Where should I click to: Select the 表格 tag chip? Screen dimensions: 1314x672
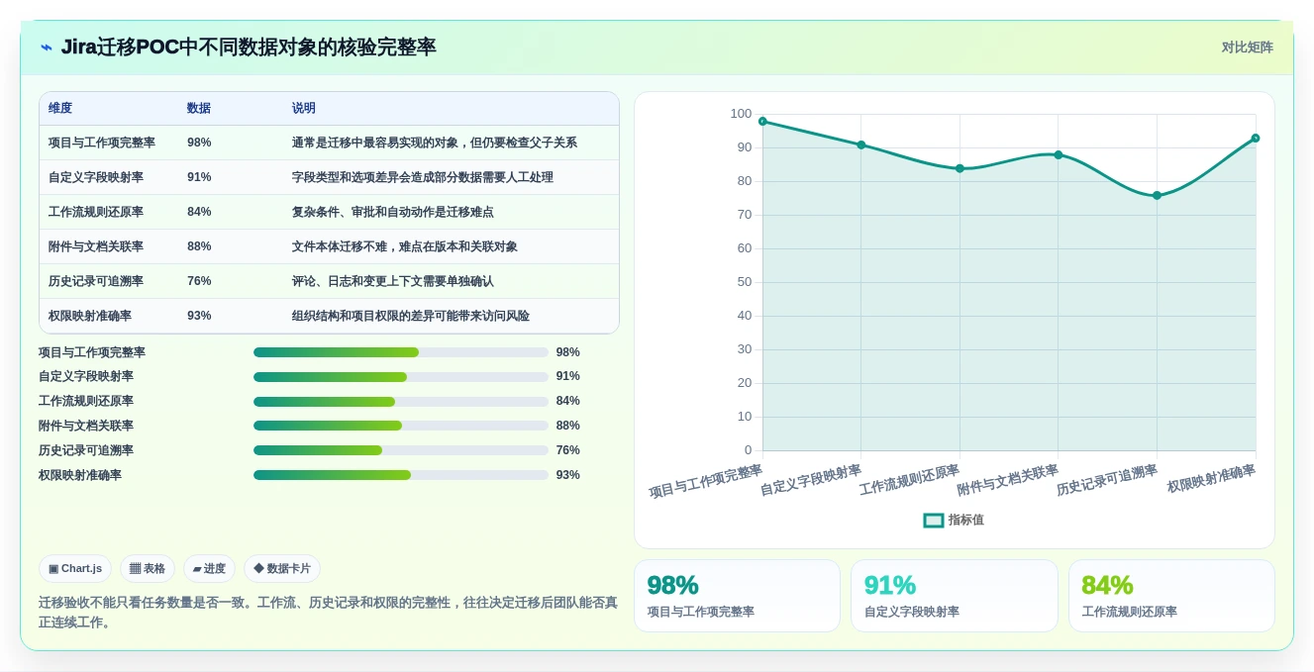point(148,568)
